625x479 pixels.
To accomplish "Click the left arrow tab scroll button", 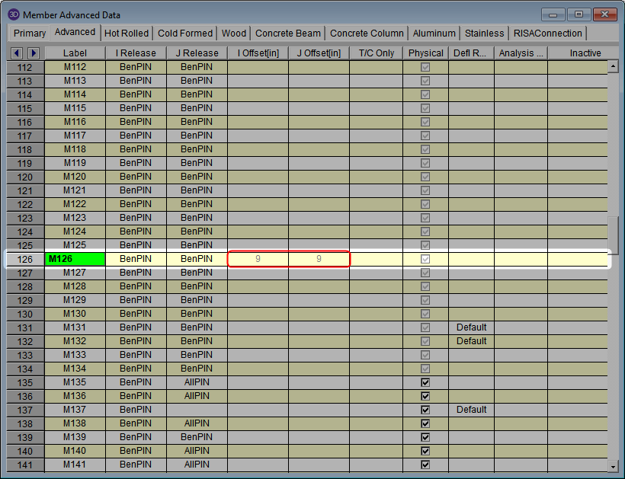I will (x=18, y=53).
